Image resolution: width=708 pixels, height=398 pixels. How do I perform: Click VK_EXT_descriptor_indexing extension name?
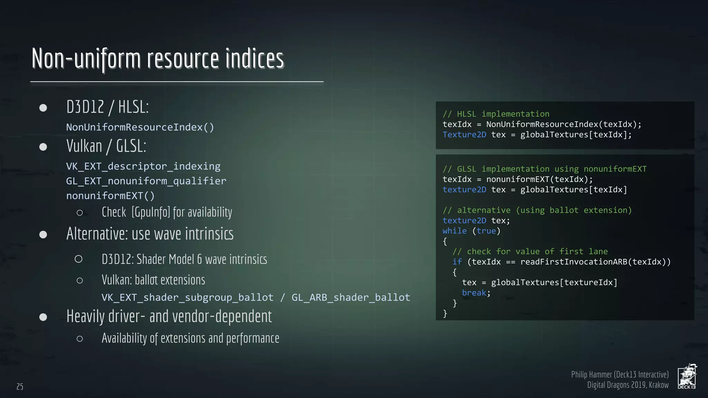point(143,166)
